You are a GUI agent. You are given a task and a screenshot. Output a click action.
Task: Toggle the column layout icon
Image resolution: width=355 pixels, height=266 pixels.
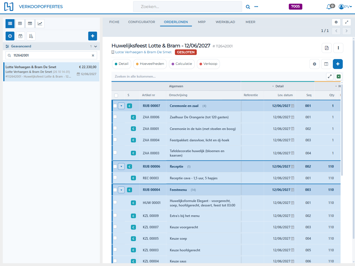[326, 64]
